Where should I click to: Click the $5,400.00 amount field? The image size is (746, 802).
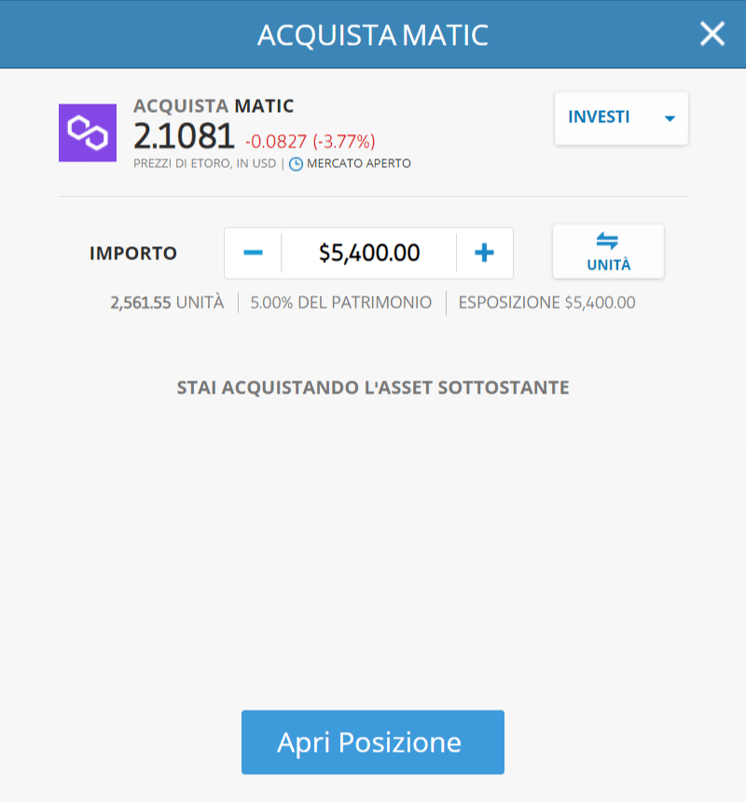(x=368, y=253)
